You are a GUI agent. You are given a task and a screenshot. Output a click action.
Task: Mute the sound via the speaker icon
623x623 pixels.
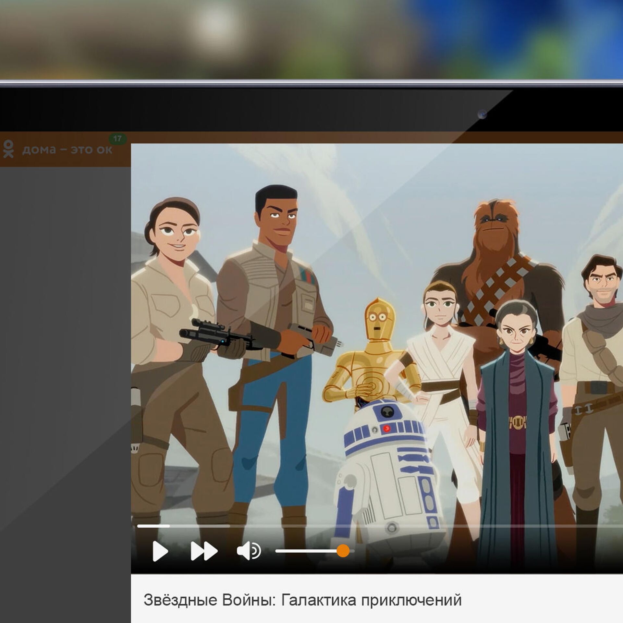(x=249, y=551)
